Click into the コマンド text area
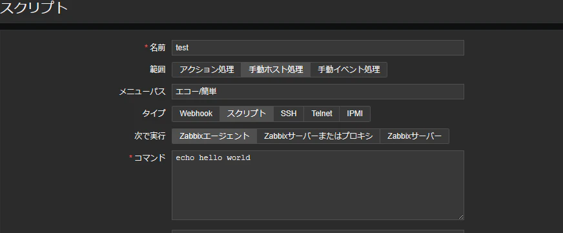Image resolution: width=563 pixels, height=233 pixels. 318,185
